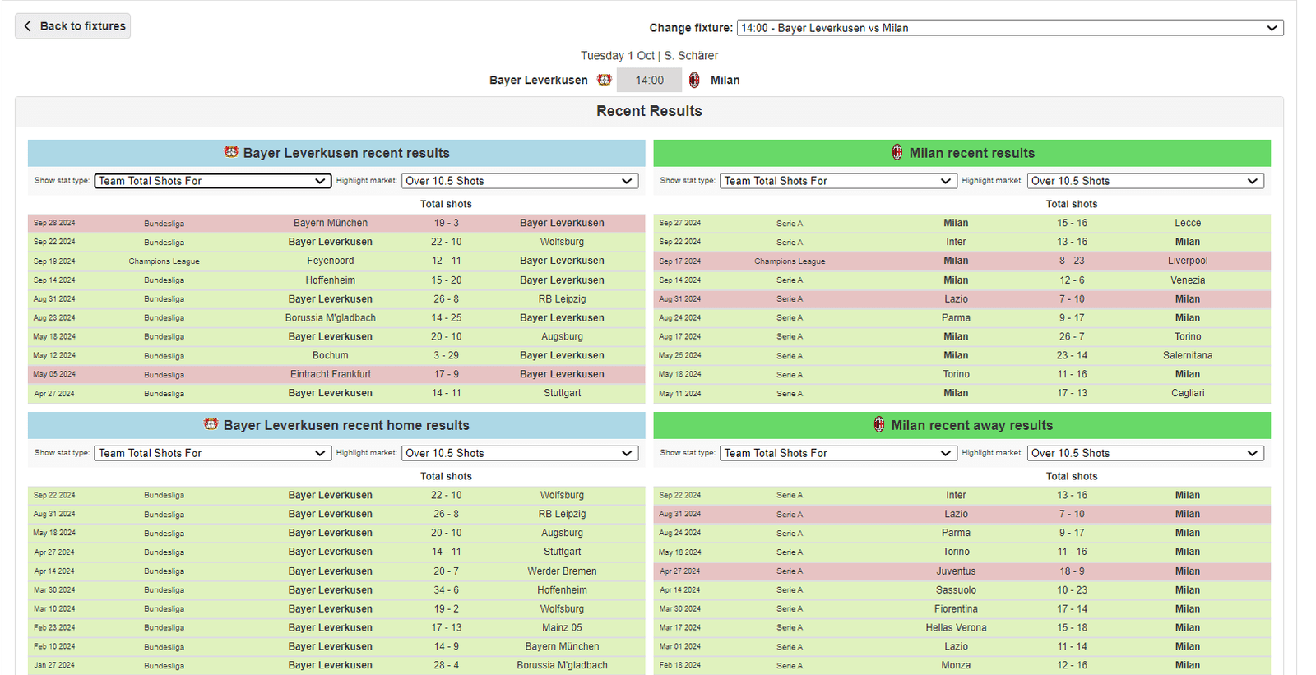Click 'Total shots' heading in Leverkusen home results
This screenshot has height=675, width=1316.
[447, 476]
